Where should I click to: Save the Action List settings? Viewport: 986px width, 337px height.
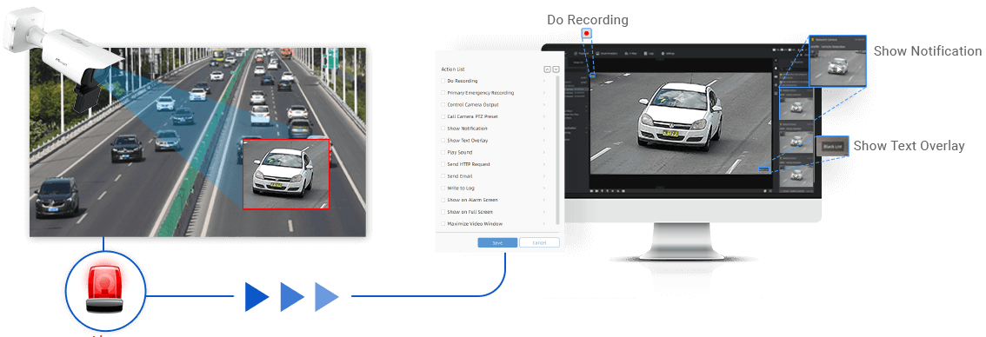(x=497, y=242)
